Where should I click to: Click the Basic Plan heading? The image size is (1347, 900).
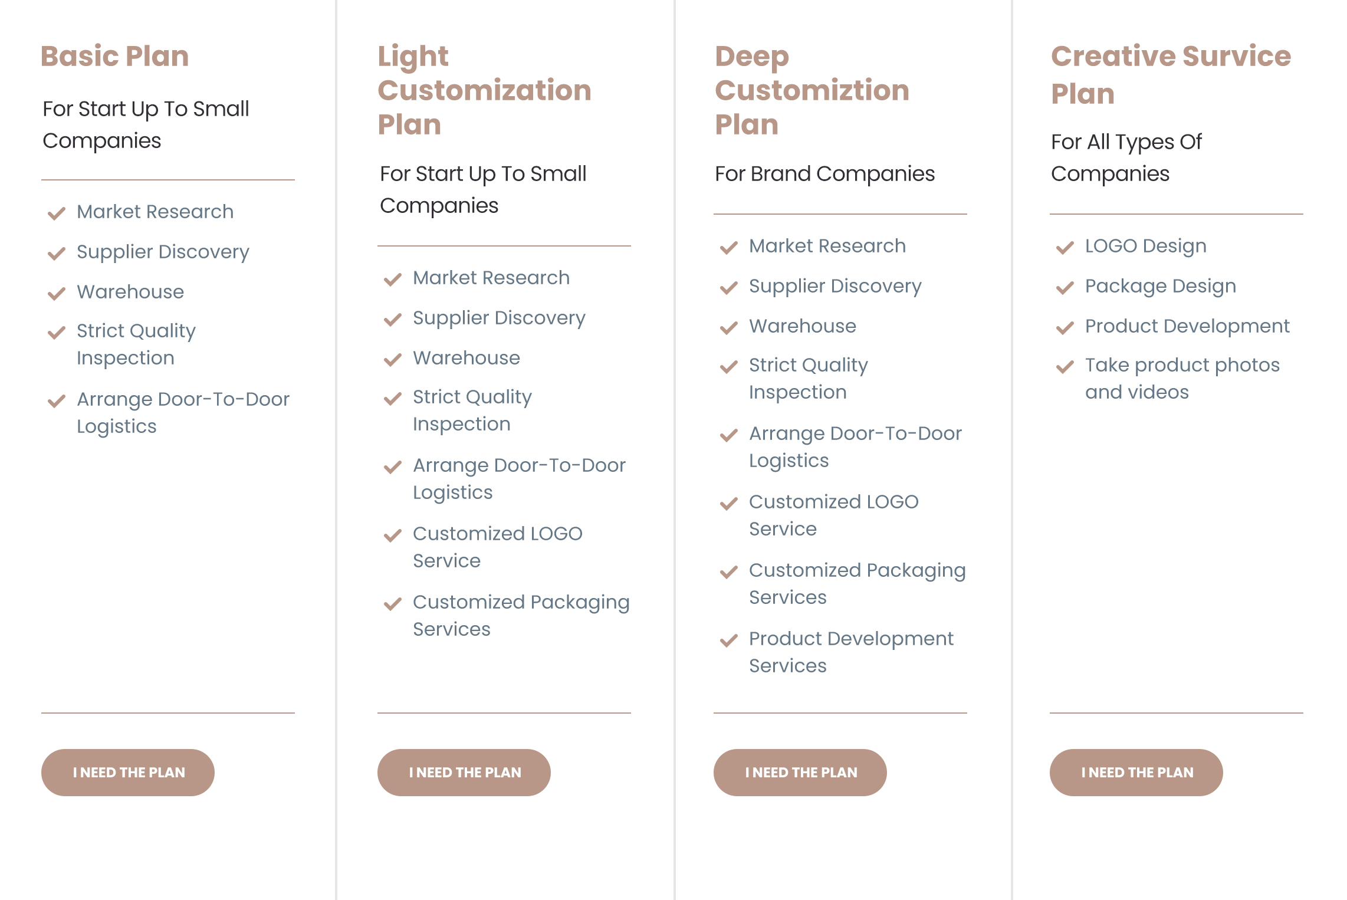click(115, 56)
